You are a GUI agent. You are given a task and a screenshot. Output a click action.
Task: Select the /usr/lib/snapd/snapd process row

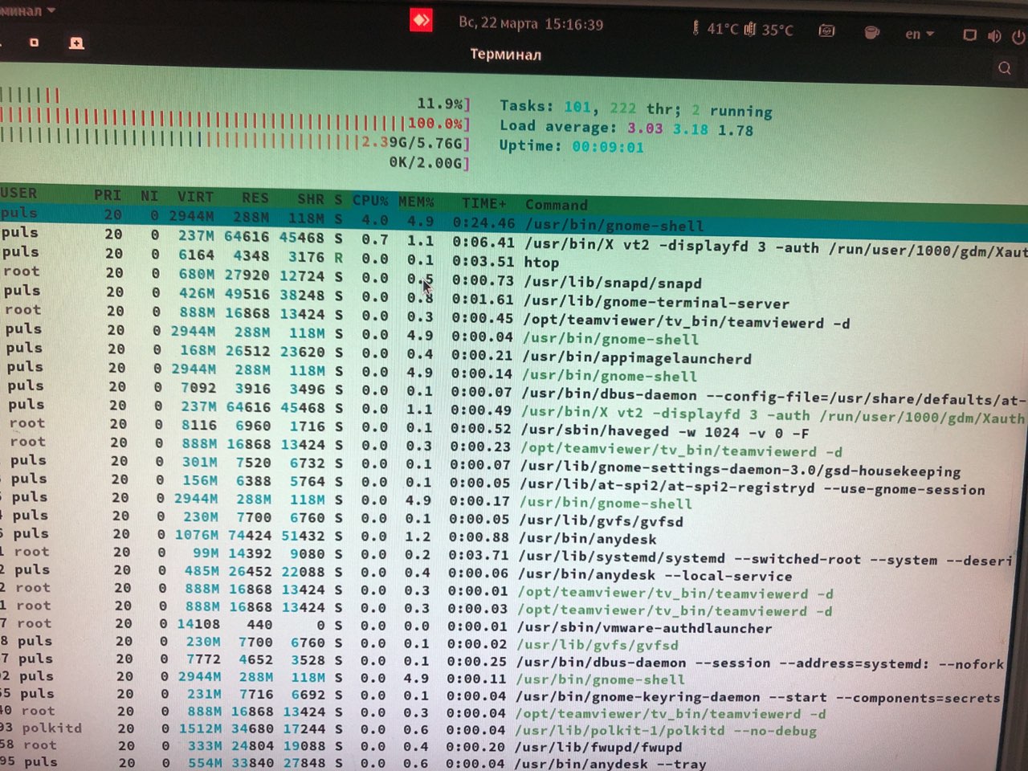pyautogui.click(x=514, y=279)
